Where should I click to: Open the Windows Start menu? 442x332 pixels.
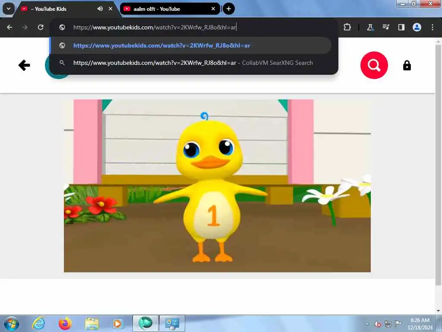tap(12, 323)
